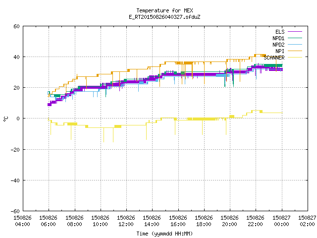317x238 pixels.
Task: Click the x-axis label '150826 14:00'
Action: (x=152, y=221)
